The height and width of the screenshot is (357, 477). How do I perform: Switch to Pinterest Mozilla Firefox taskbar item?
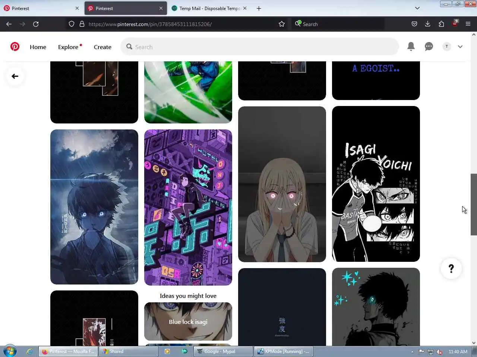[x=68, y=351]
